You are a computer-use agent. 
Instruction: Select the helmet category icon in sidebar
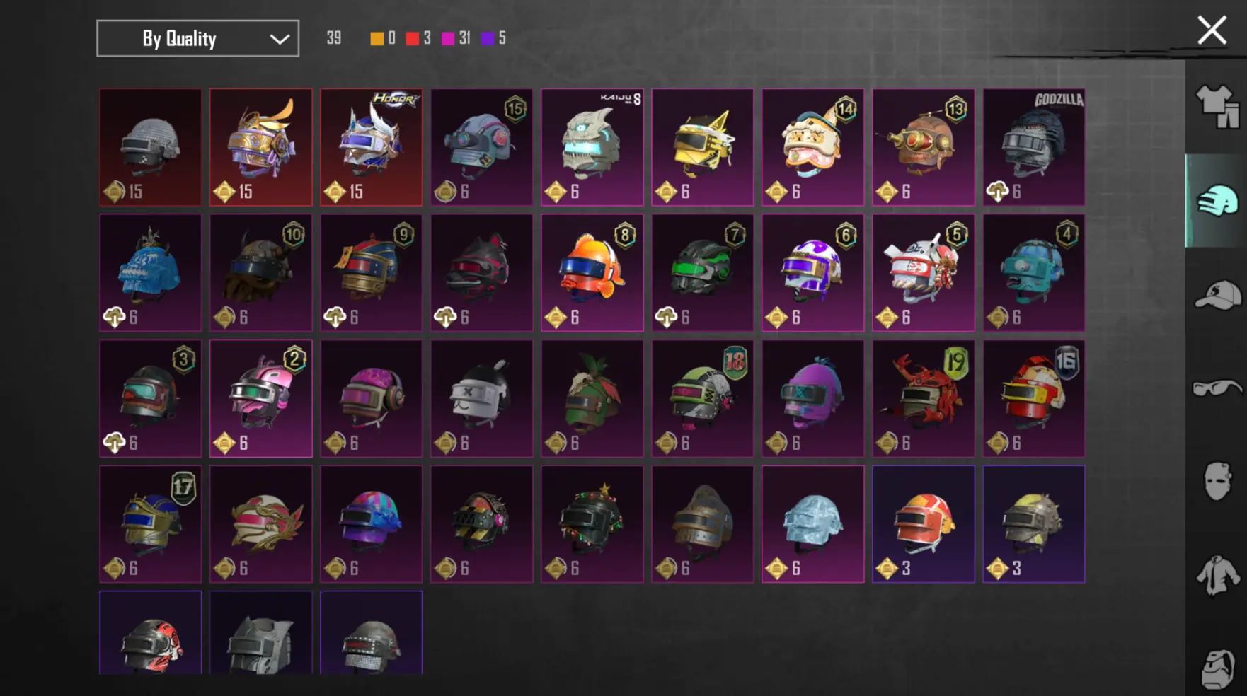(x=1217, y=200)
